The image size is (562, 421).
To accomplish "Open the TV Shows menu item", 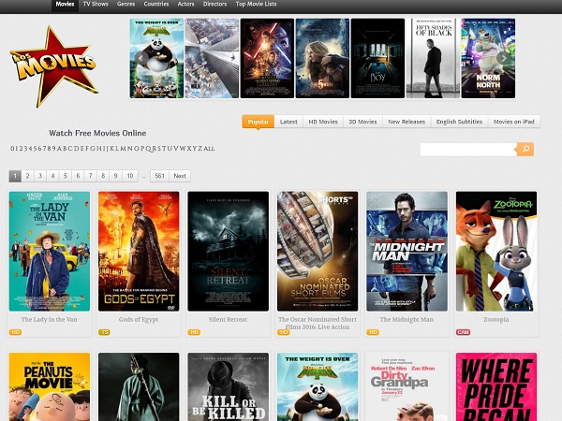I will click(x=96, y=5).
